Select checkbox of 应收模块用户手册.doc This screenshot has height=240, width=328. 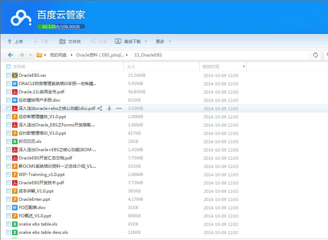8,100
